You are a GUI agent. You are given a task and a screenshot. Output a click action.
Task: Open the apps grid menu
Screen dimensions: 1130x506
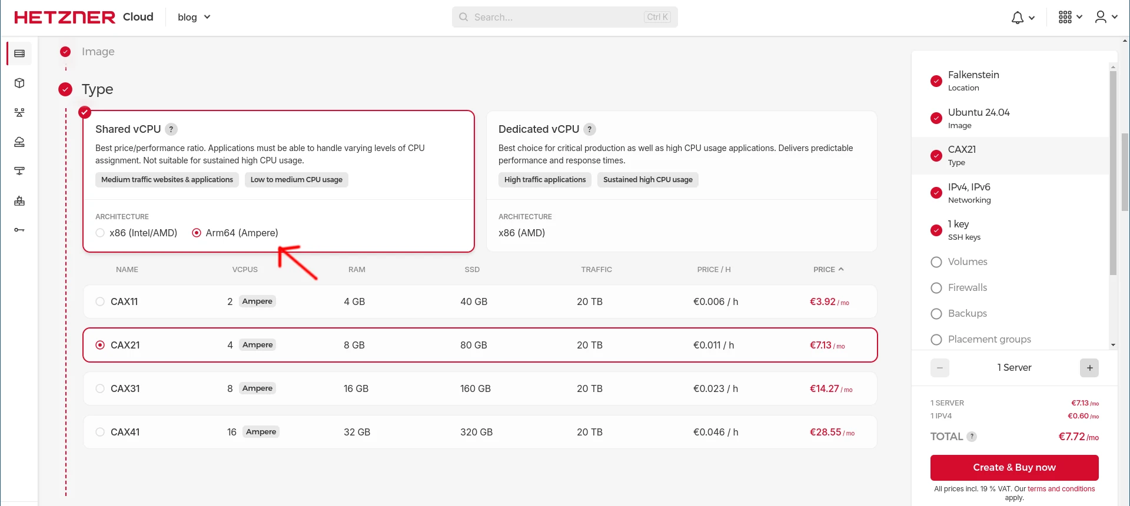pos(1065,17)
